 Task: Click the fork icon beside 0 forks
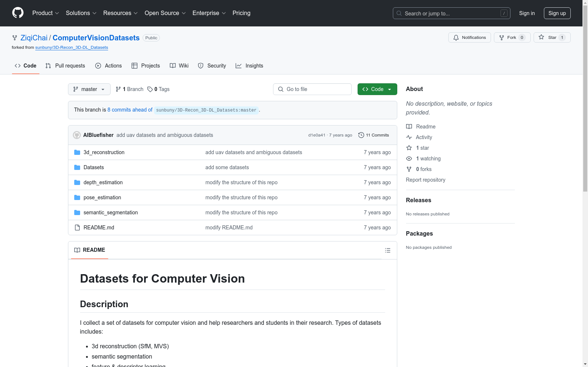click(x=409, y=169)
